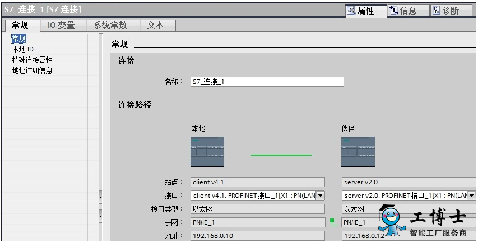Image resolution: width=478 pixels, height=243 pixels.
Task: Click the partner 站点 field server v2.0
Action: [x=409, y=182]
